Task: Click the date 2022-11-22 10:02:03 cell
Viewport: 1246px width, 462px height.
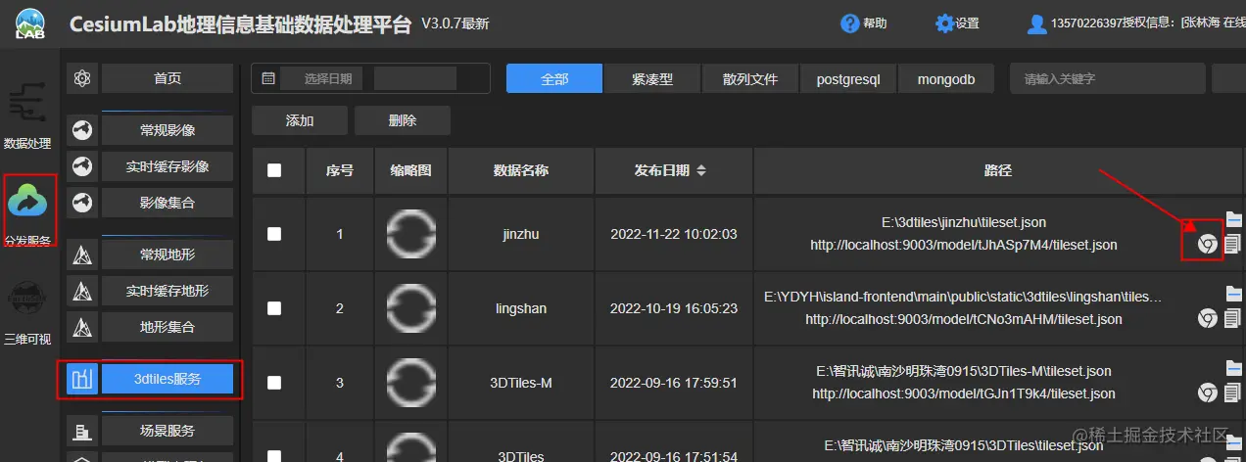Action: click(x=674, y=234)
